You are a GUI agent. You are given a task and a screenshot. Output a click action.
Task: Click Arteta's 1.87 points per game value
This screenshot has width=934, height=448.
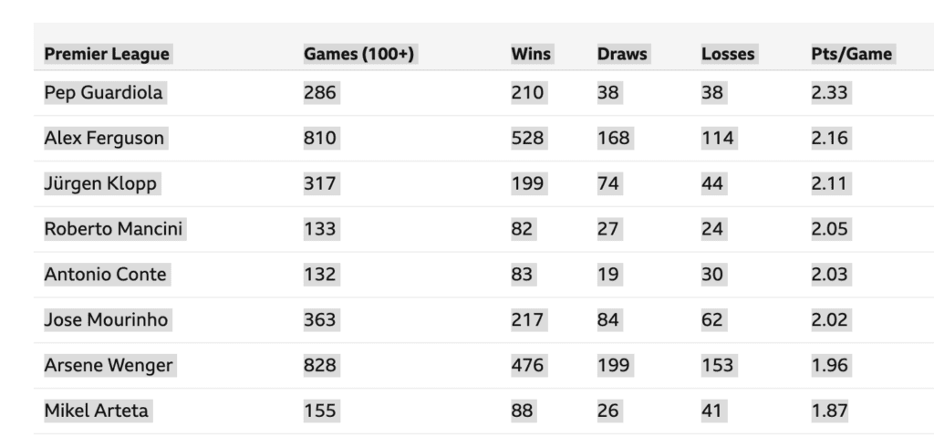click(x=830, y=411)
